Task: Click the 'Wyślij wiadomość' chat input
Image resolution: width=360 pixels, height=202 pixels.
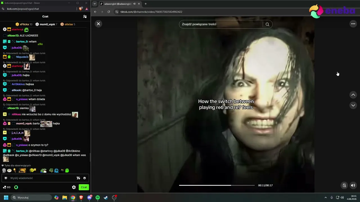Action: [42, 178]
